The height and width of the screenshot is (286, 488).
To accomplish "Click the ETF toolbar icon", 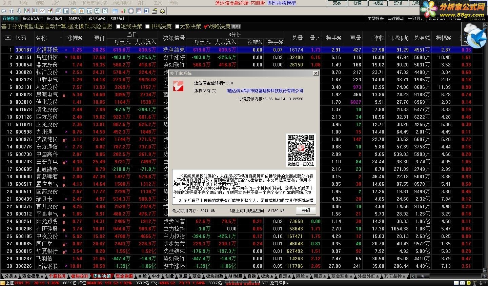I will (x=139, y=11).
